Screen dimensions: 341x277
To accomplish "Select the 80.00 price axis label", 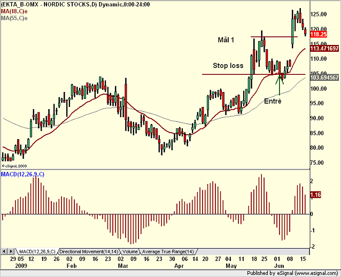I will (317, 148).
